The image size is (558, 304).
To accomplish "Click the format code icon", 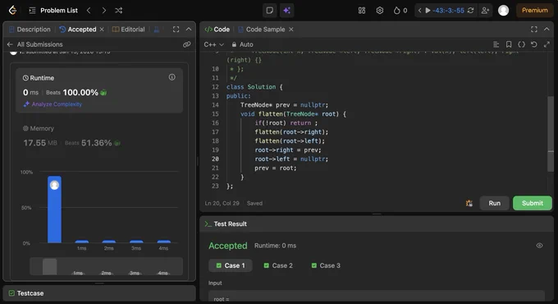I will [496, 44].
